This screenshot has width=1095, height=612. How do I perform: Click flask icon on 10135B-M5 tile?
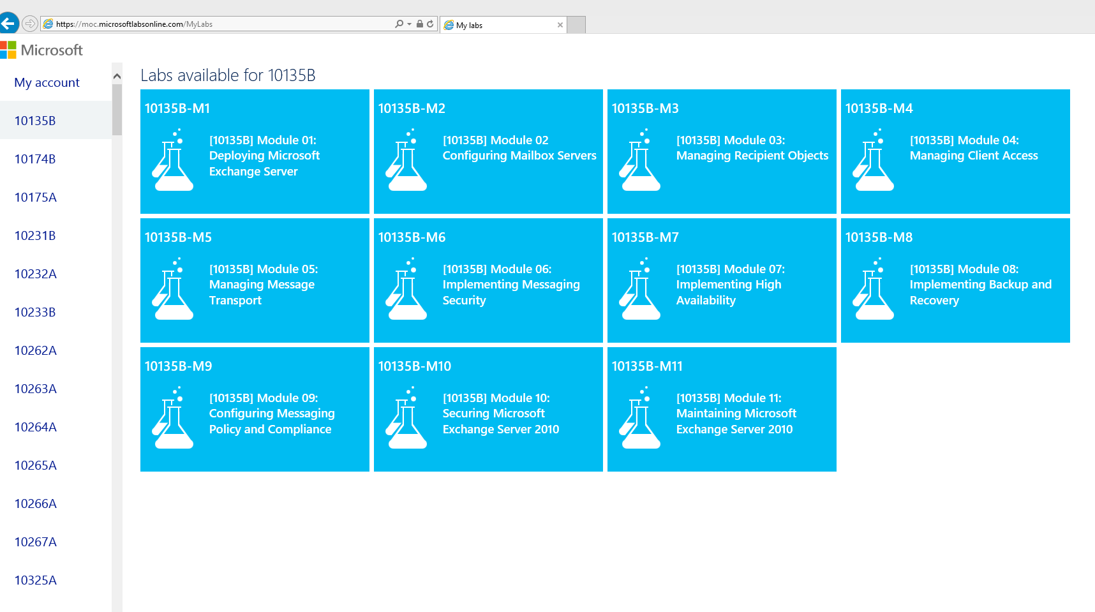173,288
